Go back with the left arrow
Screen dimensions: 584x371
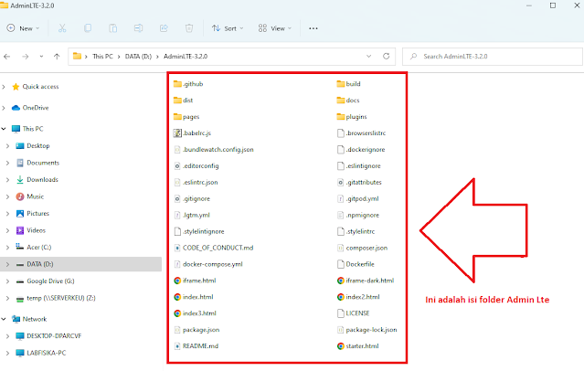click(6, 57)
